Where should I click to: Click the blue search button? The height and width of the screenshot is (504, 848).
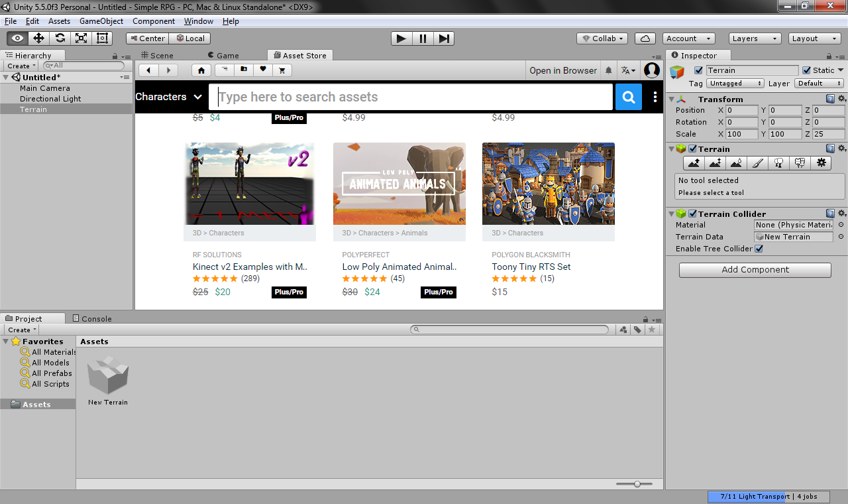coord(629,97)
